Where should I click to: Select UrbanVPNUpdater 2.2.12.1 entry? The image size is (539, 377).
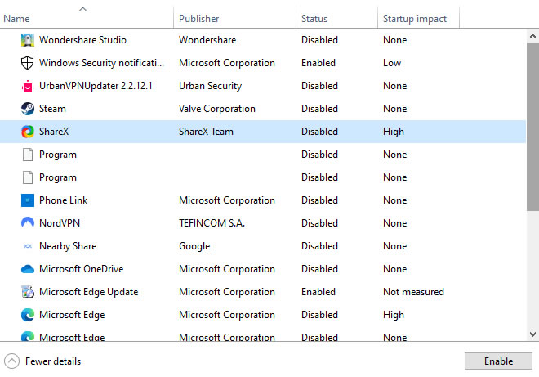[x=96, y=86]
